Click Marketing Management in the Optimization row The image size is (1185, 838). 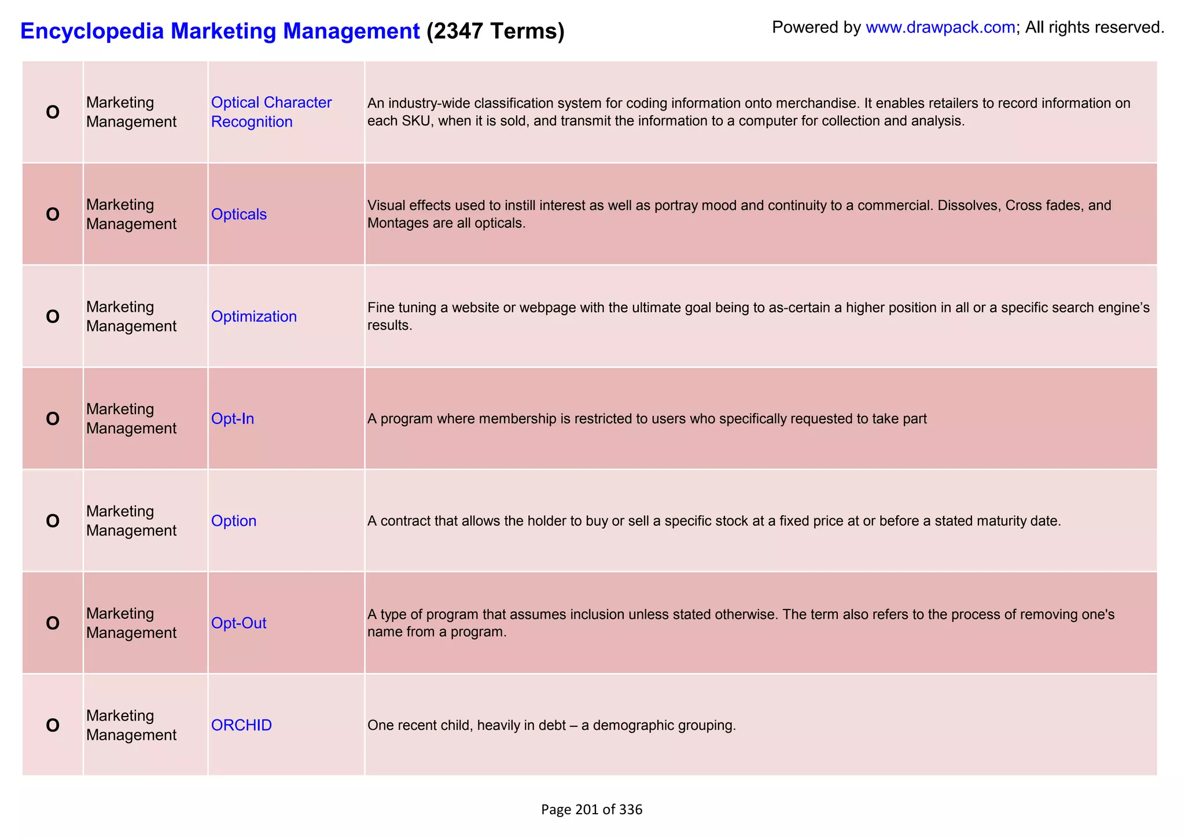[x=131, y=316]
